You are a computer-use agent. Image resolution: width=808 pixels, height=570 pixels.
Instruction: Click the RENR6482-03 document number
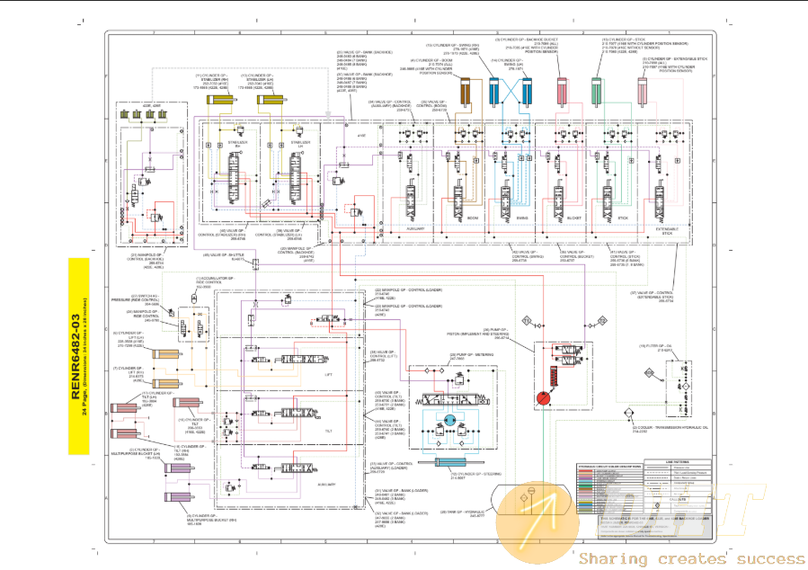point(75,357)
